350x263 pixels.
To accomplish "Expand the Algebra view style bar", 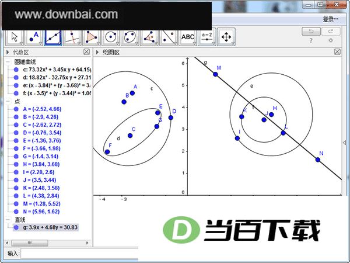I will click(8, 52).
